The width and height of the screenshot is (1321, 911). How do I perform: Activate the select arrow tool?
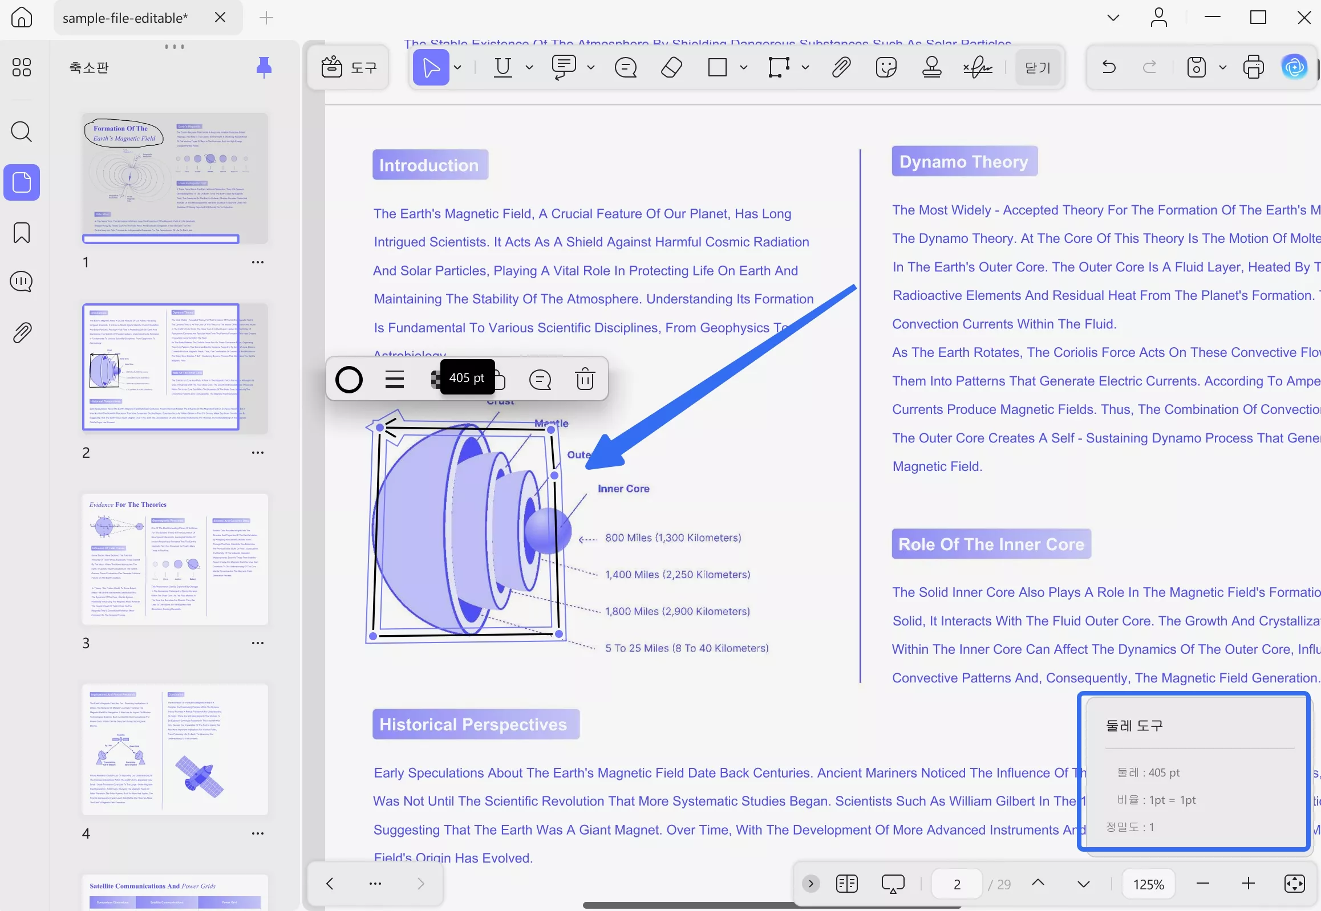coord(431,67)
